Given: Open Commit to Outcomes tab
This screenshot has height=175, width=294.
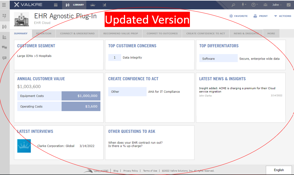Looking at the screenshot, I should coord(162,33).
